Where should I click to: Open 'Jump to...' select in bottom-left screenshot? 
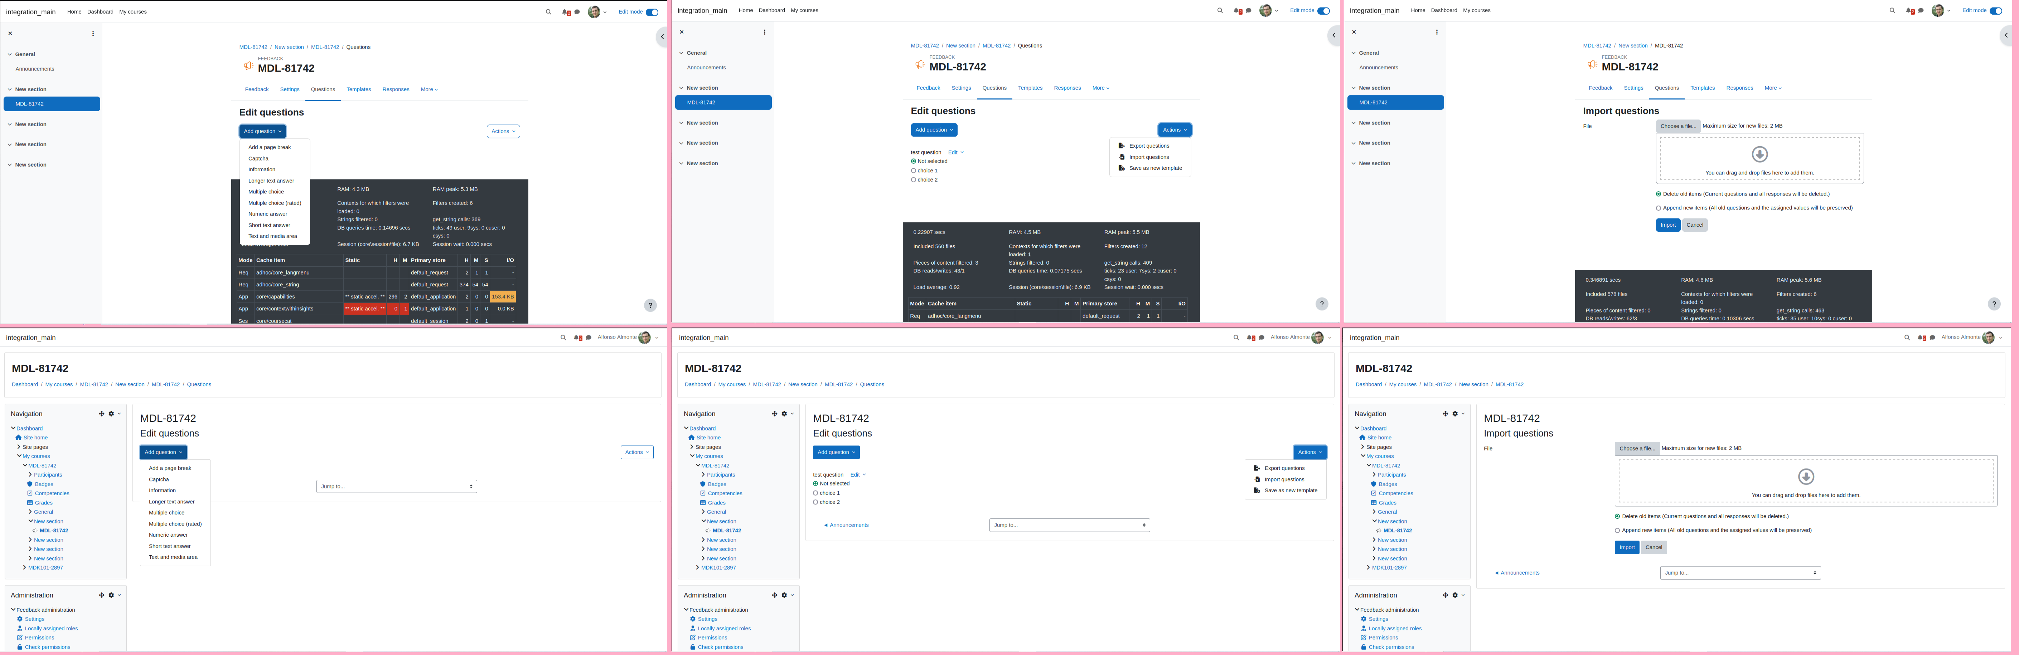point(397,487)
